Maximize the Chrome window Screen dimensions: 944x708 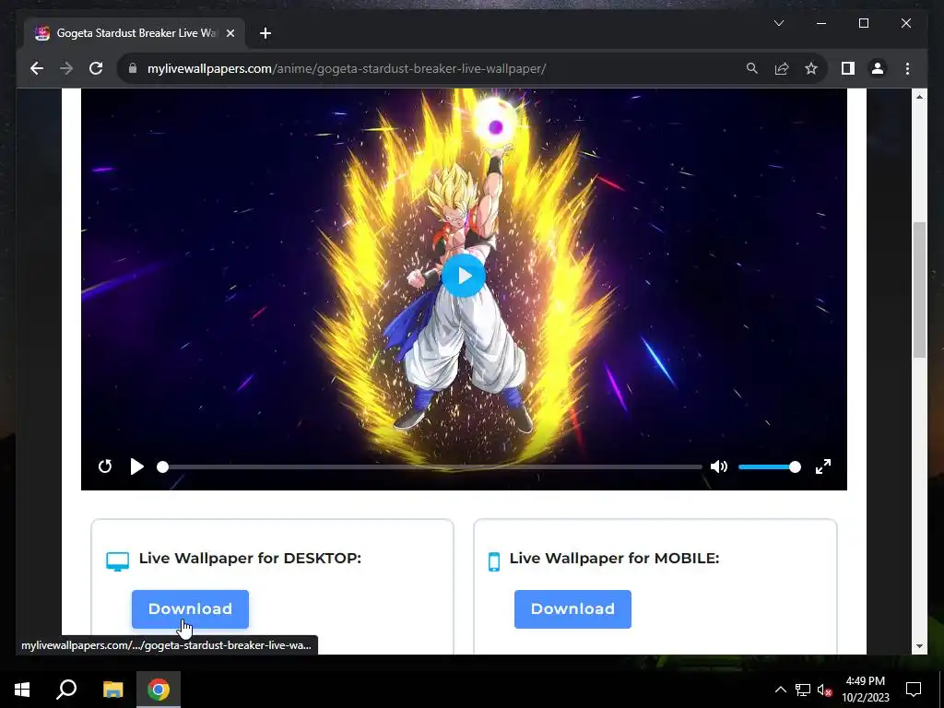tap(863, 23)
